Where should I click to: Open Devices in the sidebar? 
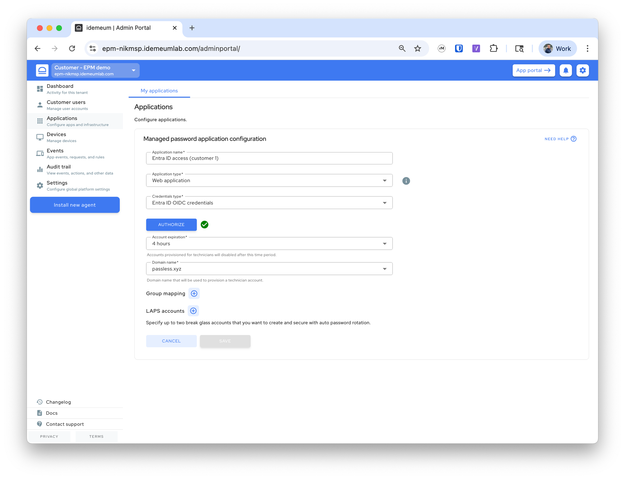tap(75, 137)
